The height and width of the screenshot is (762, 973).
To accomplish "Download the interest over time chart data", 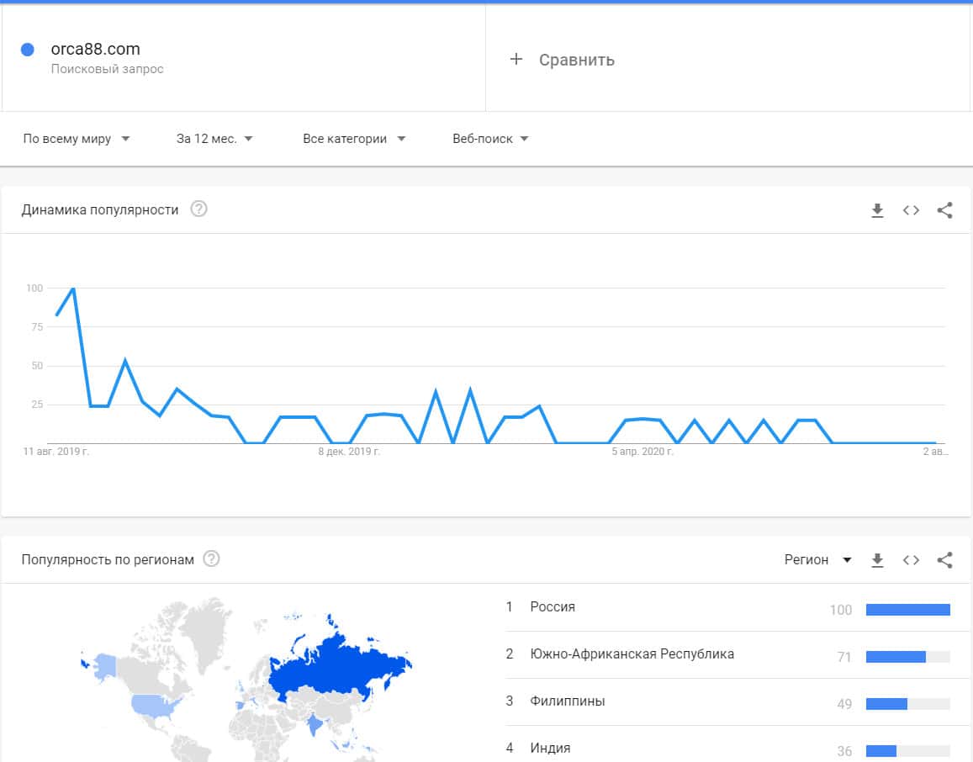I will tap(877, 210).
